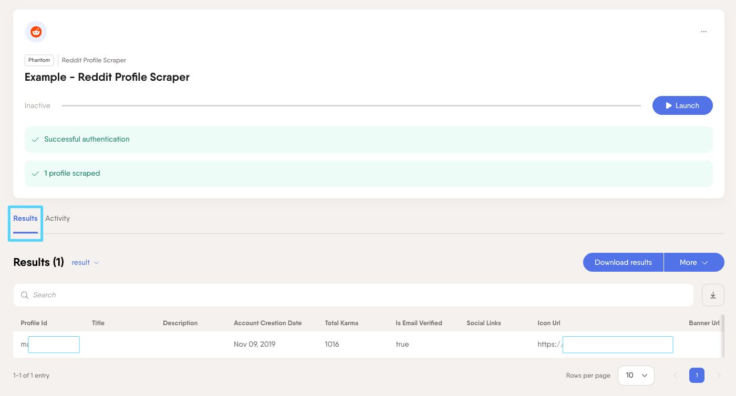Click the Profile Id column header
The width and height of the screenshot is (736, 396).
click(34, 323)
